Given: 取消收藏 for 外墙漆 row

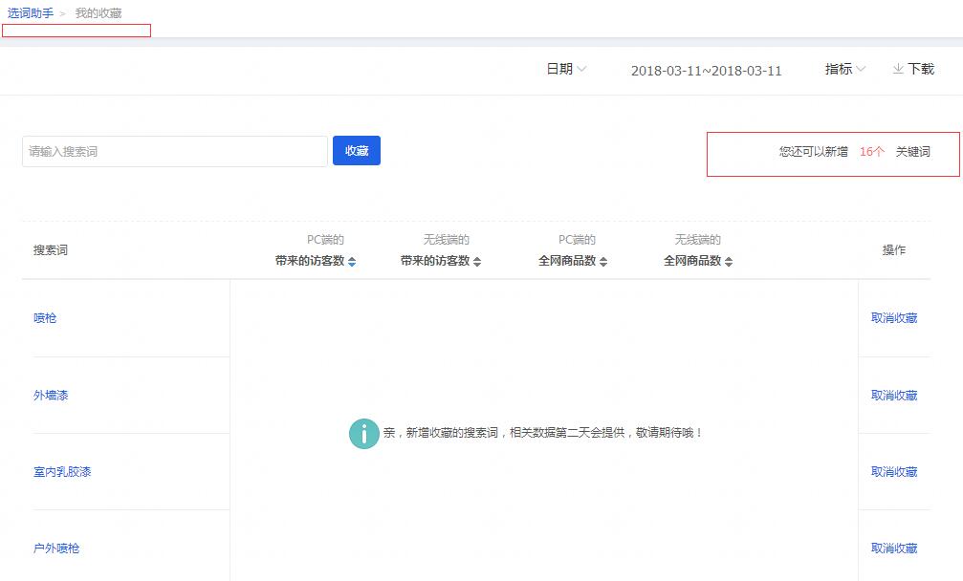Looking at the screenshot, I should 893,396.
